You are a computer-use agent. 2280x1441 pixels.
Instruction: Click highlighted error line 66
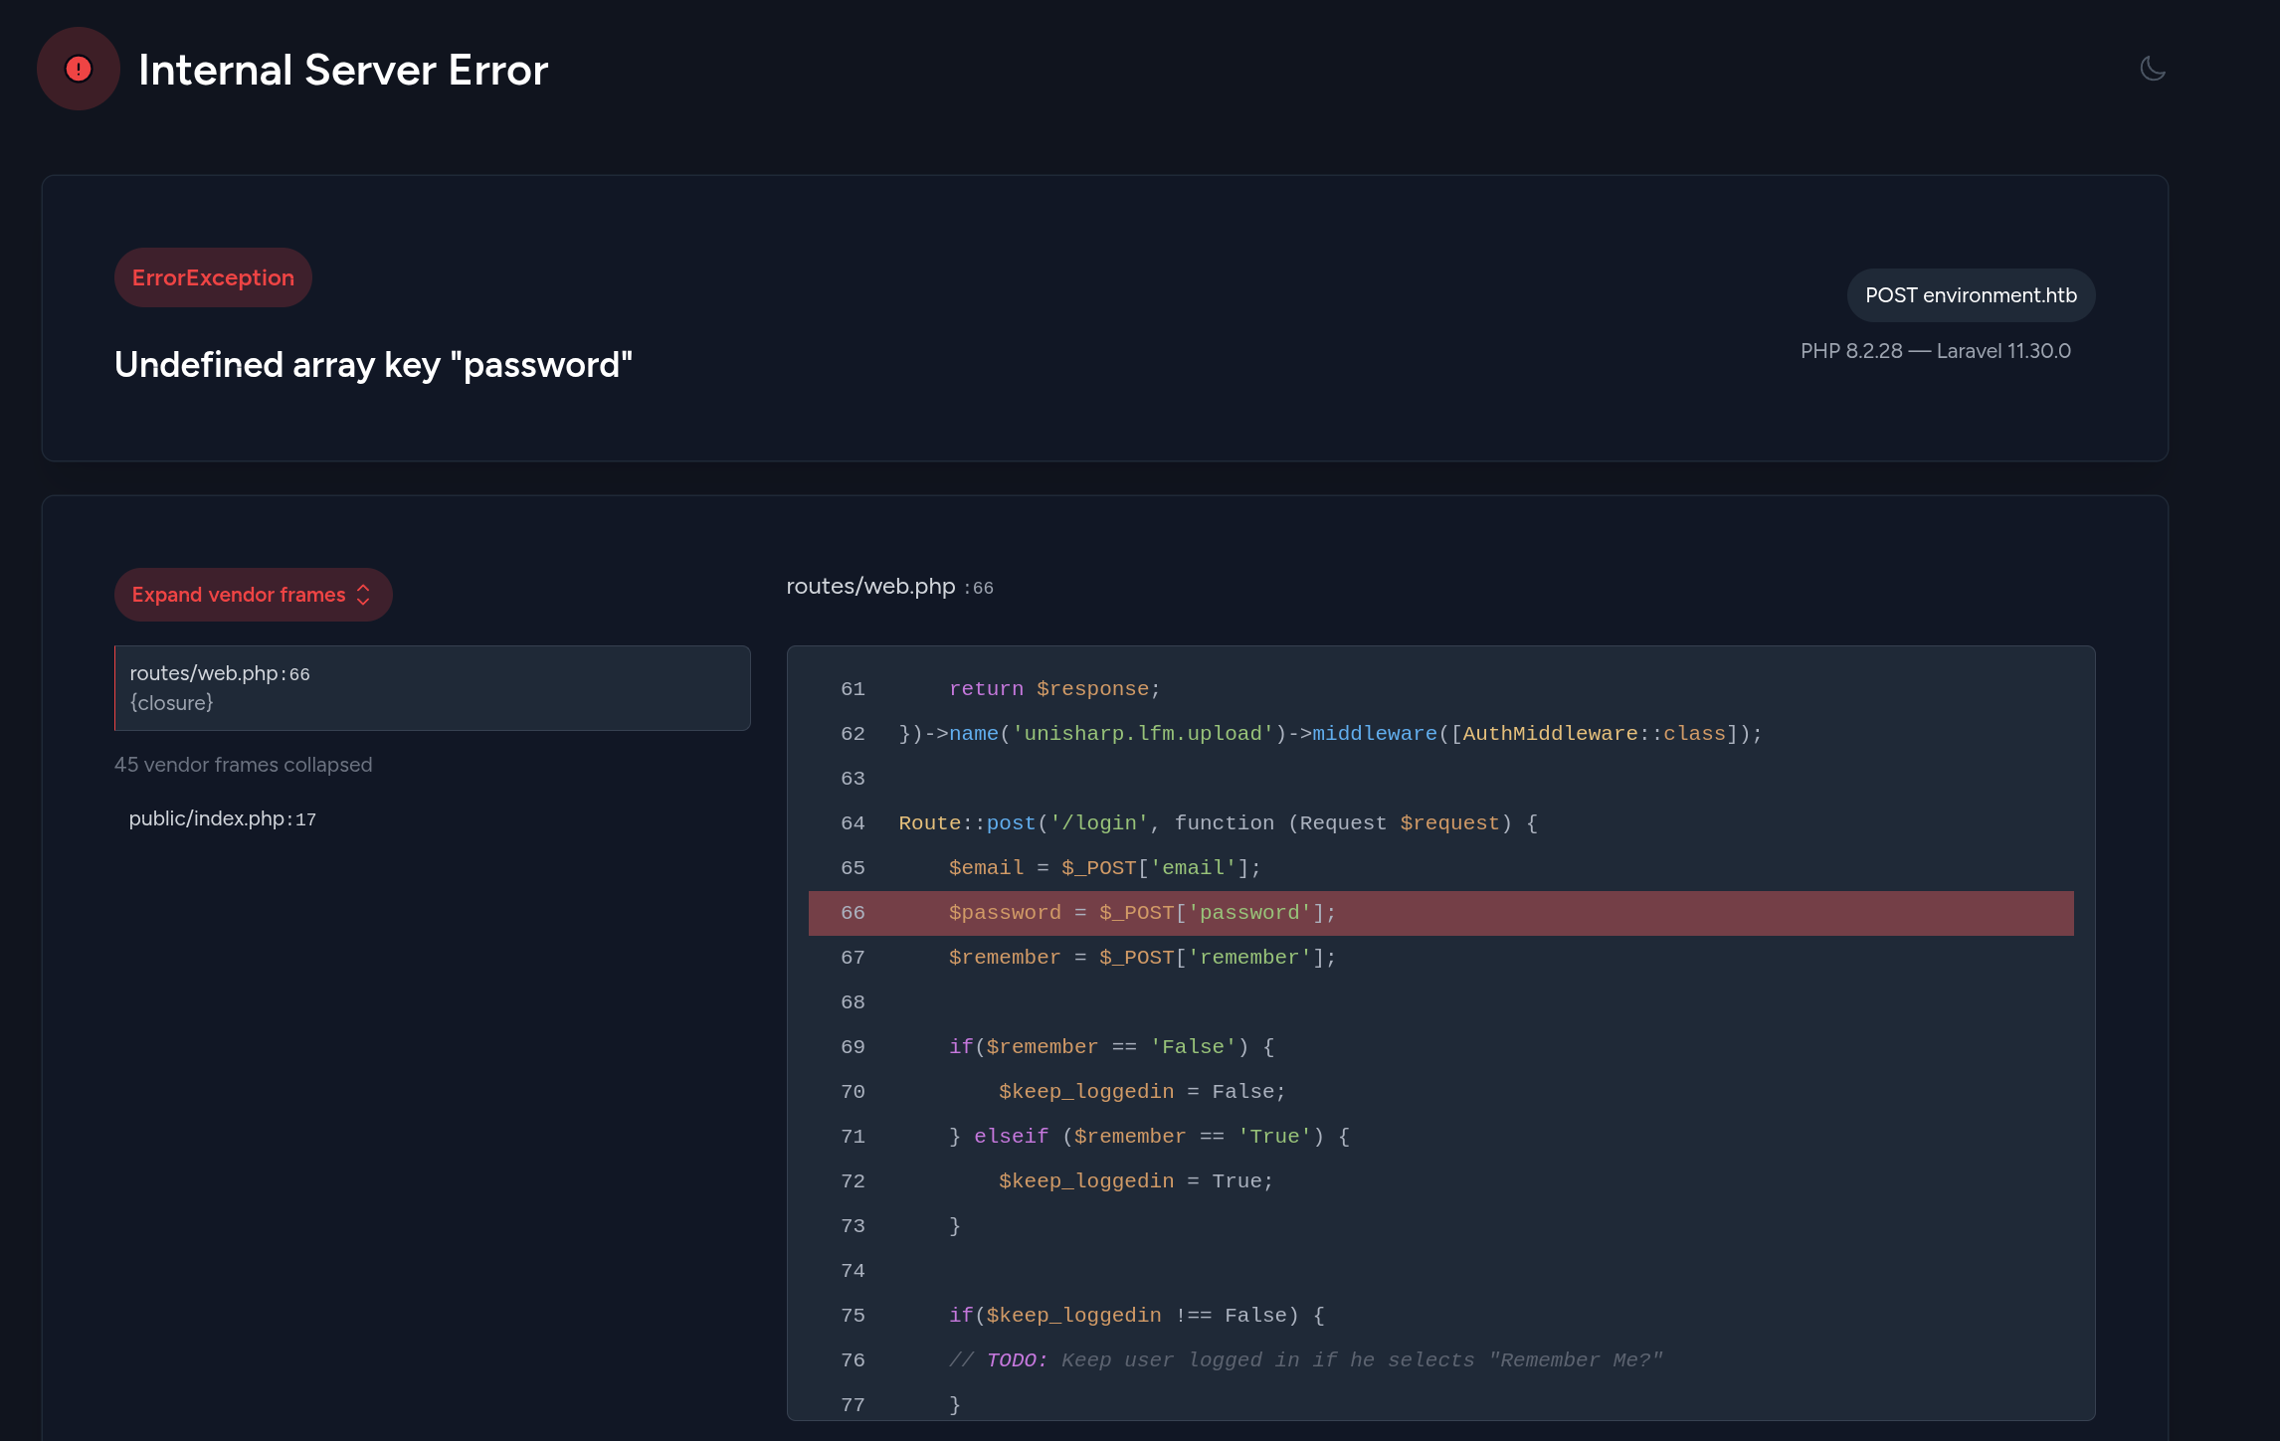point(1141,913)
